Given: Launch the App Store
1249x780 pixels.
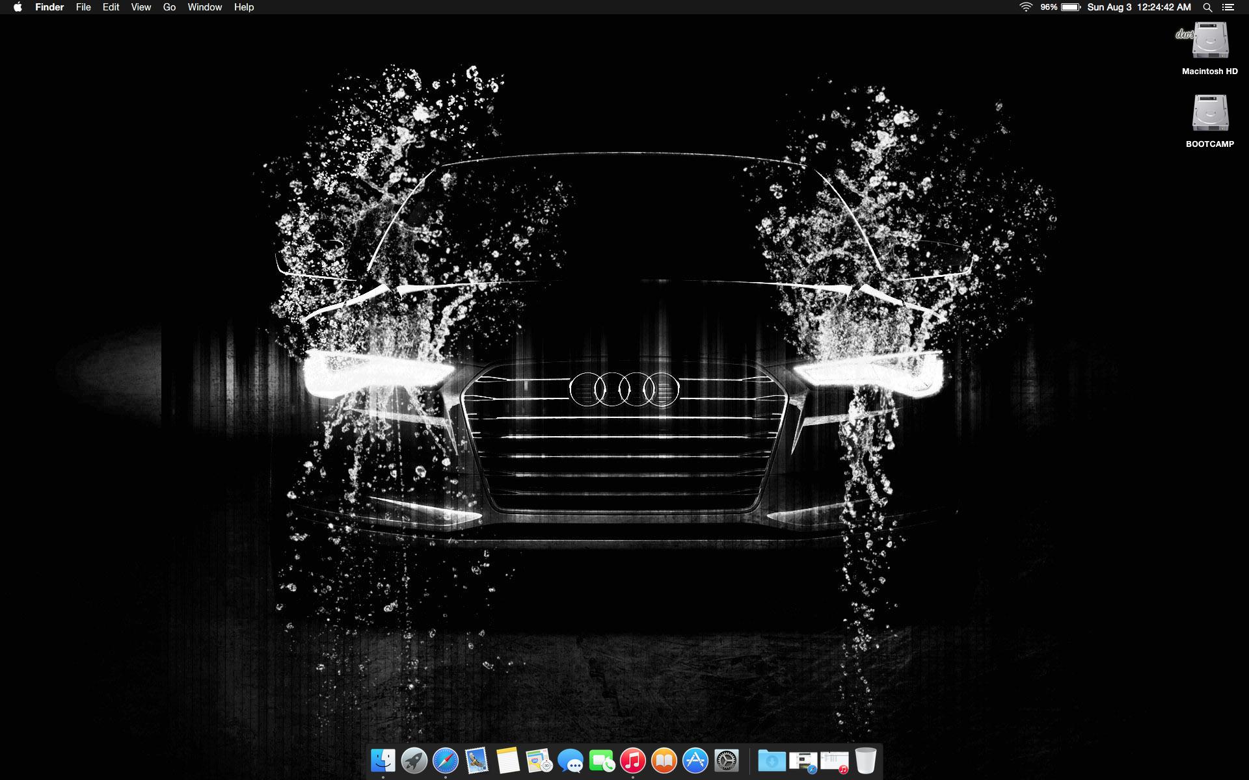Looking at the screenshot, I should click(x=695, y=760).
